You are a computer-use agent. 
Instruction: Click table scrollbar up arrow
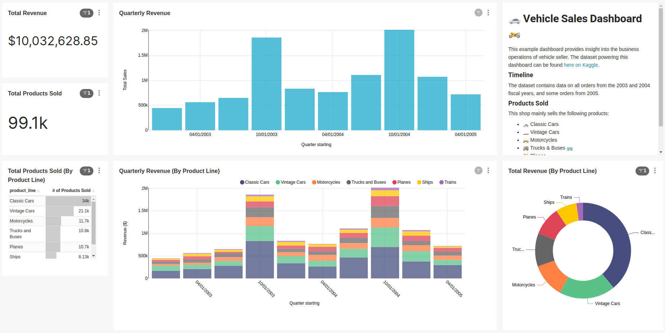tap(94, 199)
